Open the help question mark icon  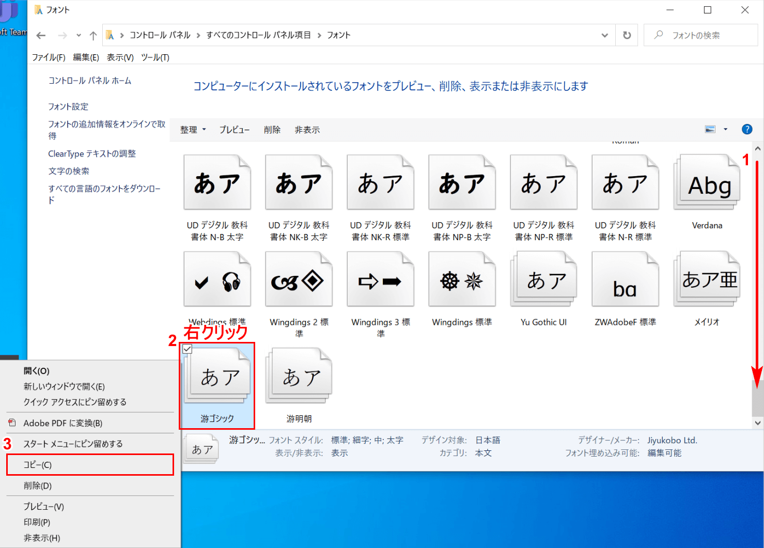pos(747,129)
